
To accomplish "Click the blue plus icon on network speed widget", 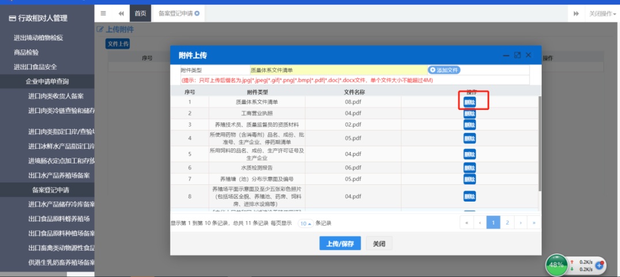I will click(x=599, y=265).
